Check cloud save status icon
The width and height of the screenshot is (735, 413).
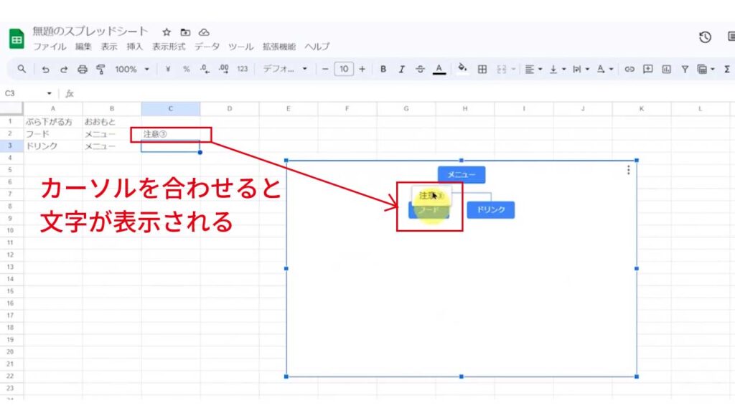pos(204,32)
